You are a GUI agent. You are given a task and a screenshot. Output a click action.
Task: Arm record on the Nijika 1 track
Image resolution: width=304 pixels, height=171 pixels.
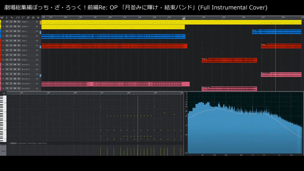click(x=15, y=22)
